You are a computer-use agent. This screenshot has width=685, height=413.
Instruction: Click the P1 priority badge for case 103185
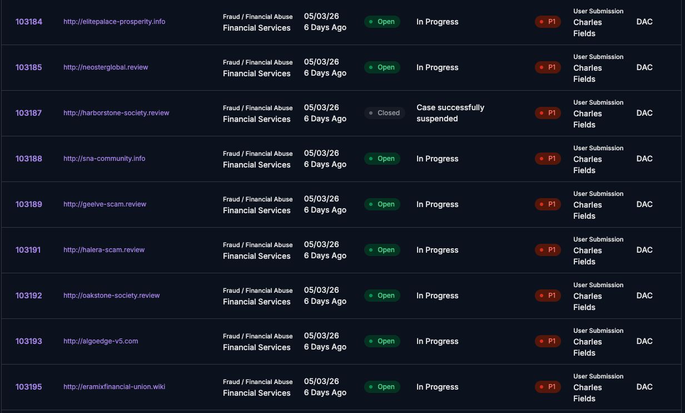click(548, 67)
